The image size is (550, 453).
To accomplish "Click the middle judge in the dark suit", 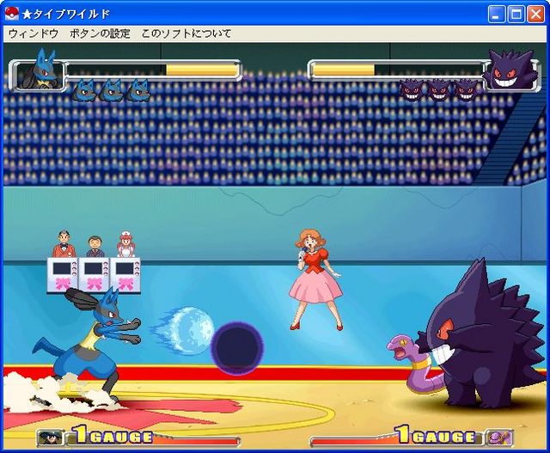I will tap(95, 247).
